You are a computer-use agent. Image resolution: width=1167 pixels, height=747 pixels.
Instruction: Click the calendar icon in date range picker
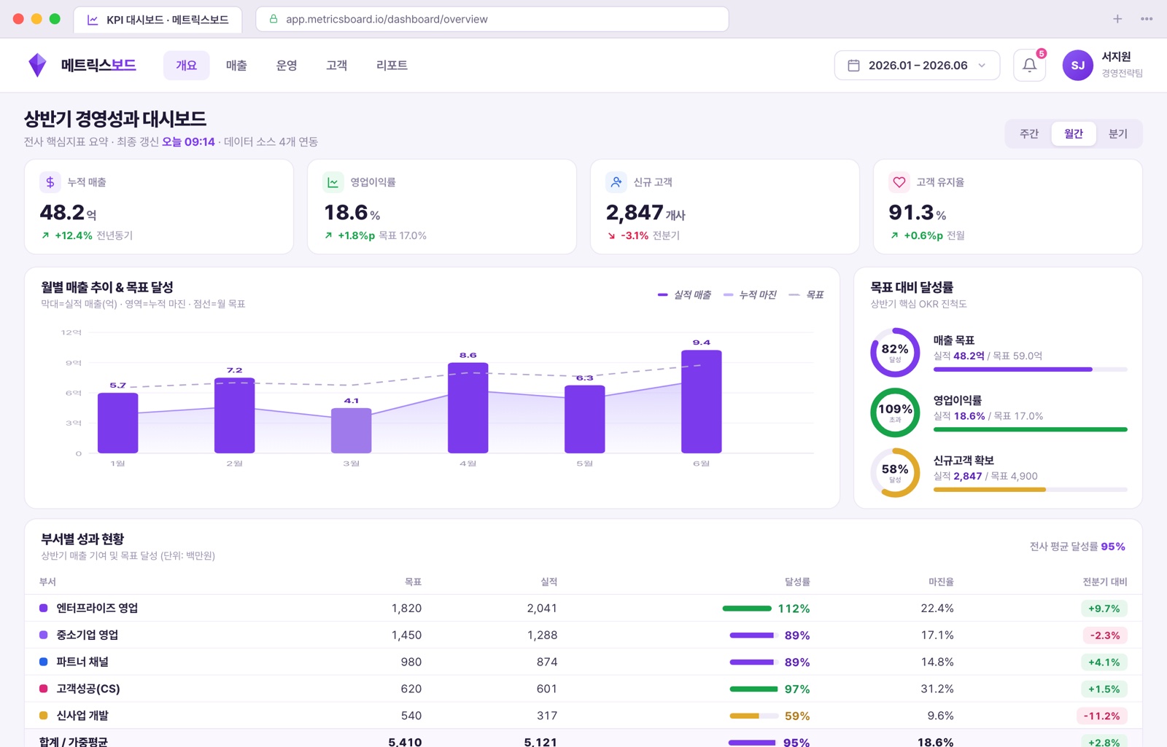point(853,66)
